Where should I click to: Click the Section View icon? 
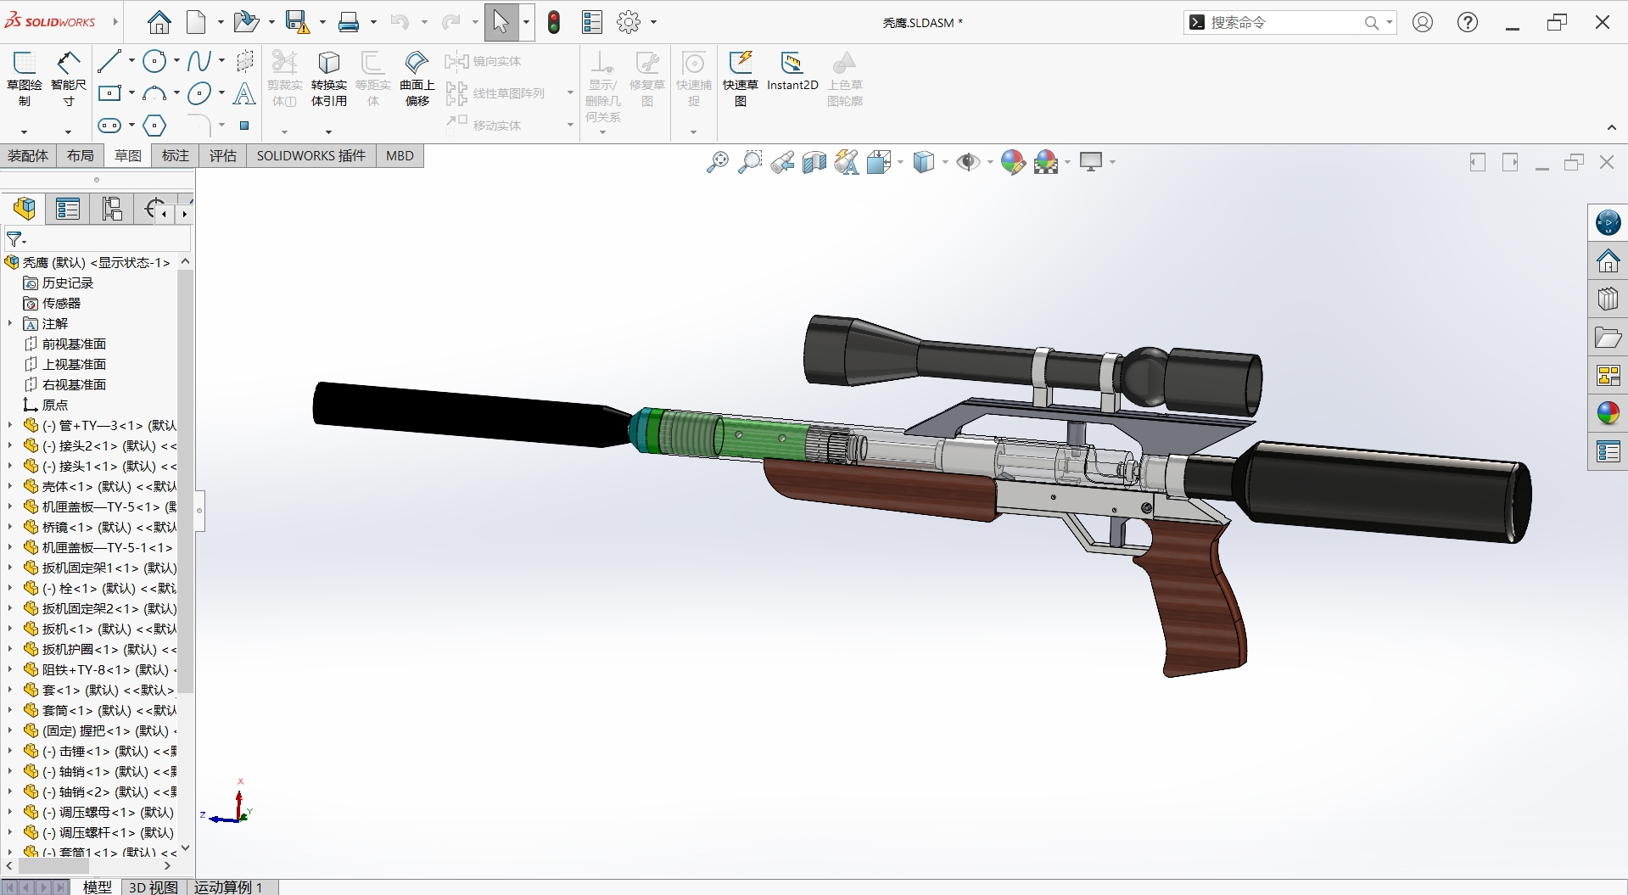point(814,162)
